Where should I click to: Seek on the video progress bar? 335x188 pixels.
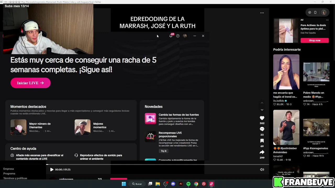pos(158,164)
